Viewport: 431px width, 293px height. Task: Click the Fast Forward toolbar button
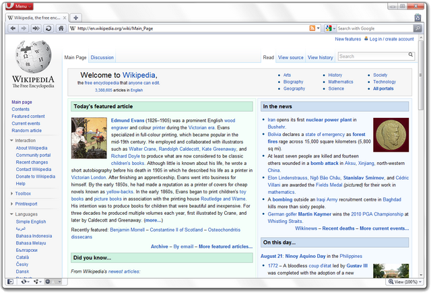(36, 28)
